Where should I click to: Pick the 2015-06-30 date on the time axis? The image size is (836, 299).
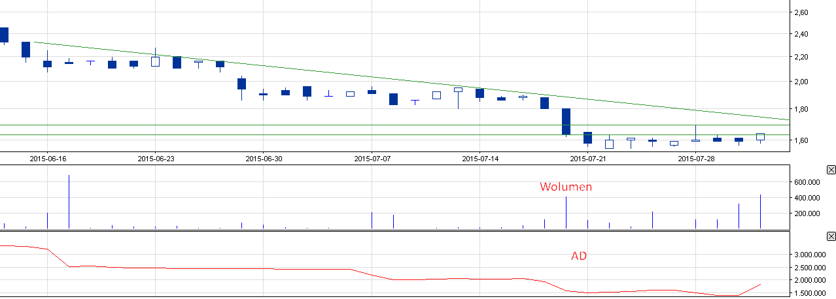pyautogui.click(x=264, y=159)
